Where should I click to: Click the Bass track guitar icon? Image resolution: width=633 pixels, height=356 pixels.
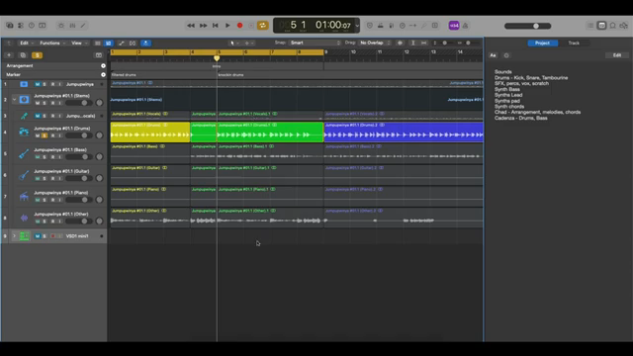[x=24, y=153]
